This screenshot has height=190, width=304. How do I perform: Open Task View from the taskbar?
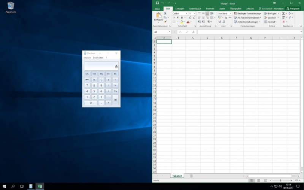click(x=22, y=186)
